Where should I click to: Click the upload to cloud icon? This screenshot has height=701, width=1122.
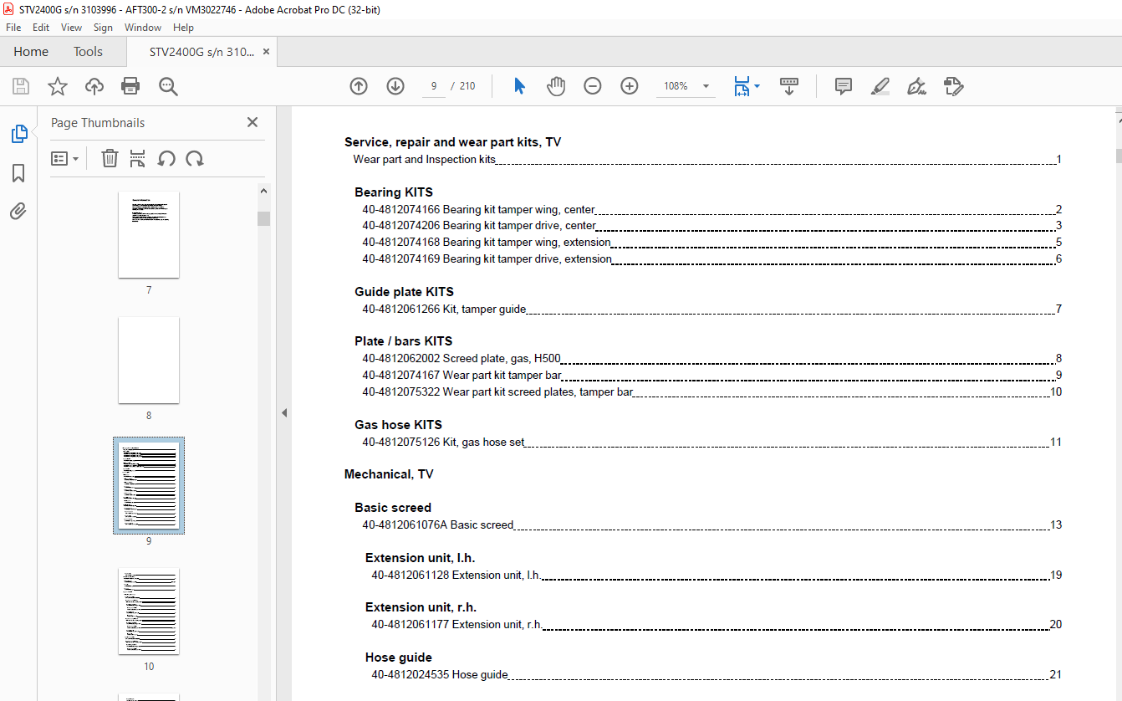coord(94,86)
